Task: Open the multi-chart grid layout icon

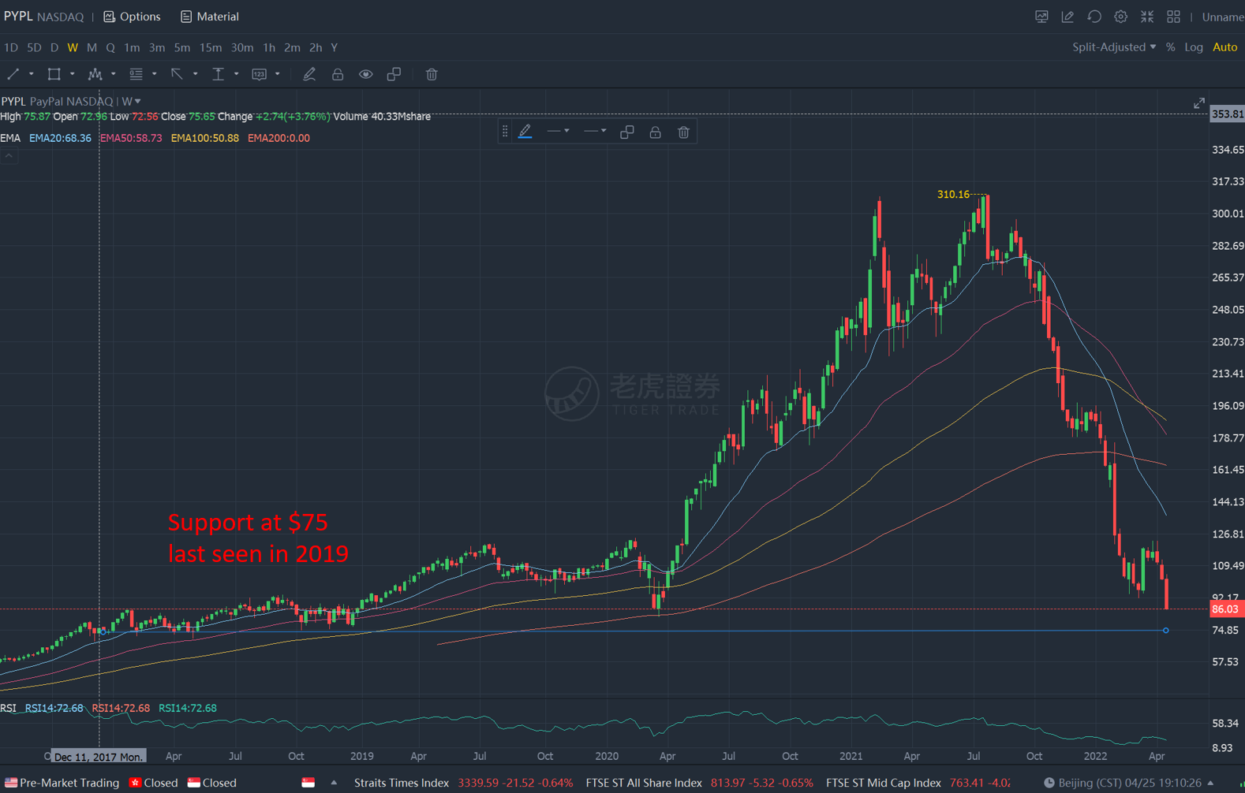Action: (x=1173, y=17)
